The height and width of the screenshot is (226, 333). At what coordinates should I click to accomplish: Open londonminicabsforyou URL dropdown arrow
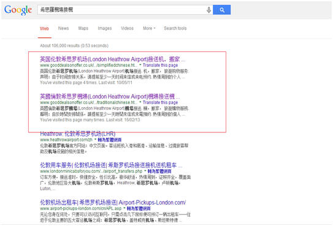pyautogui.click(x=145, y=170)
